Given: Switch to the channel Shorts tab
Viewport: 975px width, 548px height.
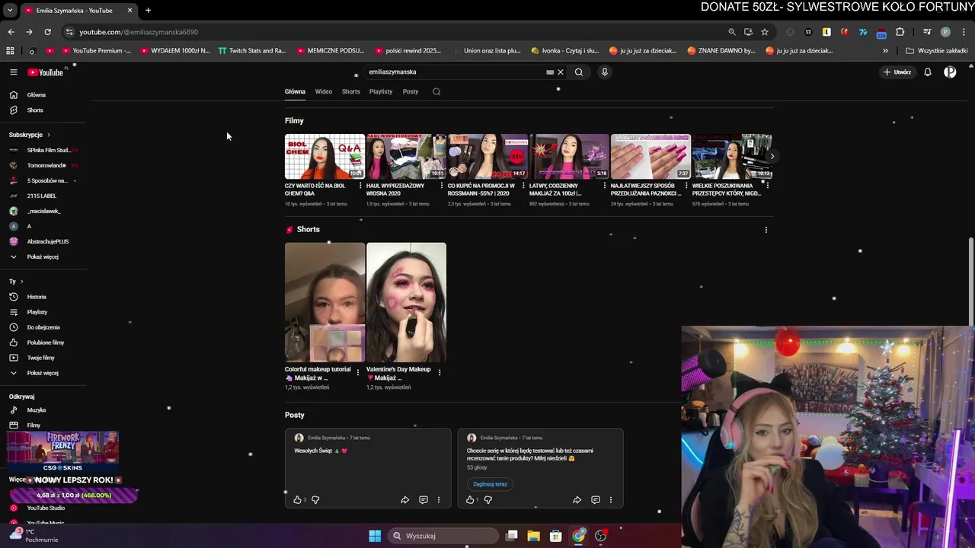Looking at the screenshot, I should coord(351,91).
